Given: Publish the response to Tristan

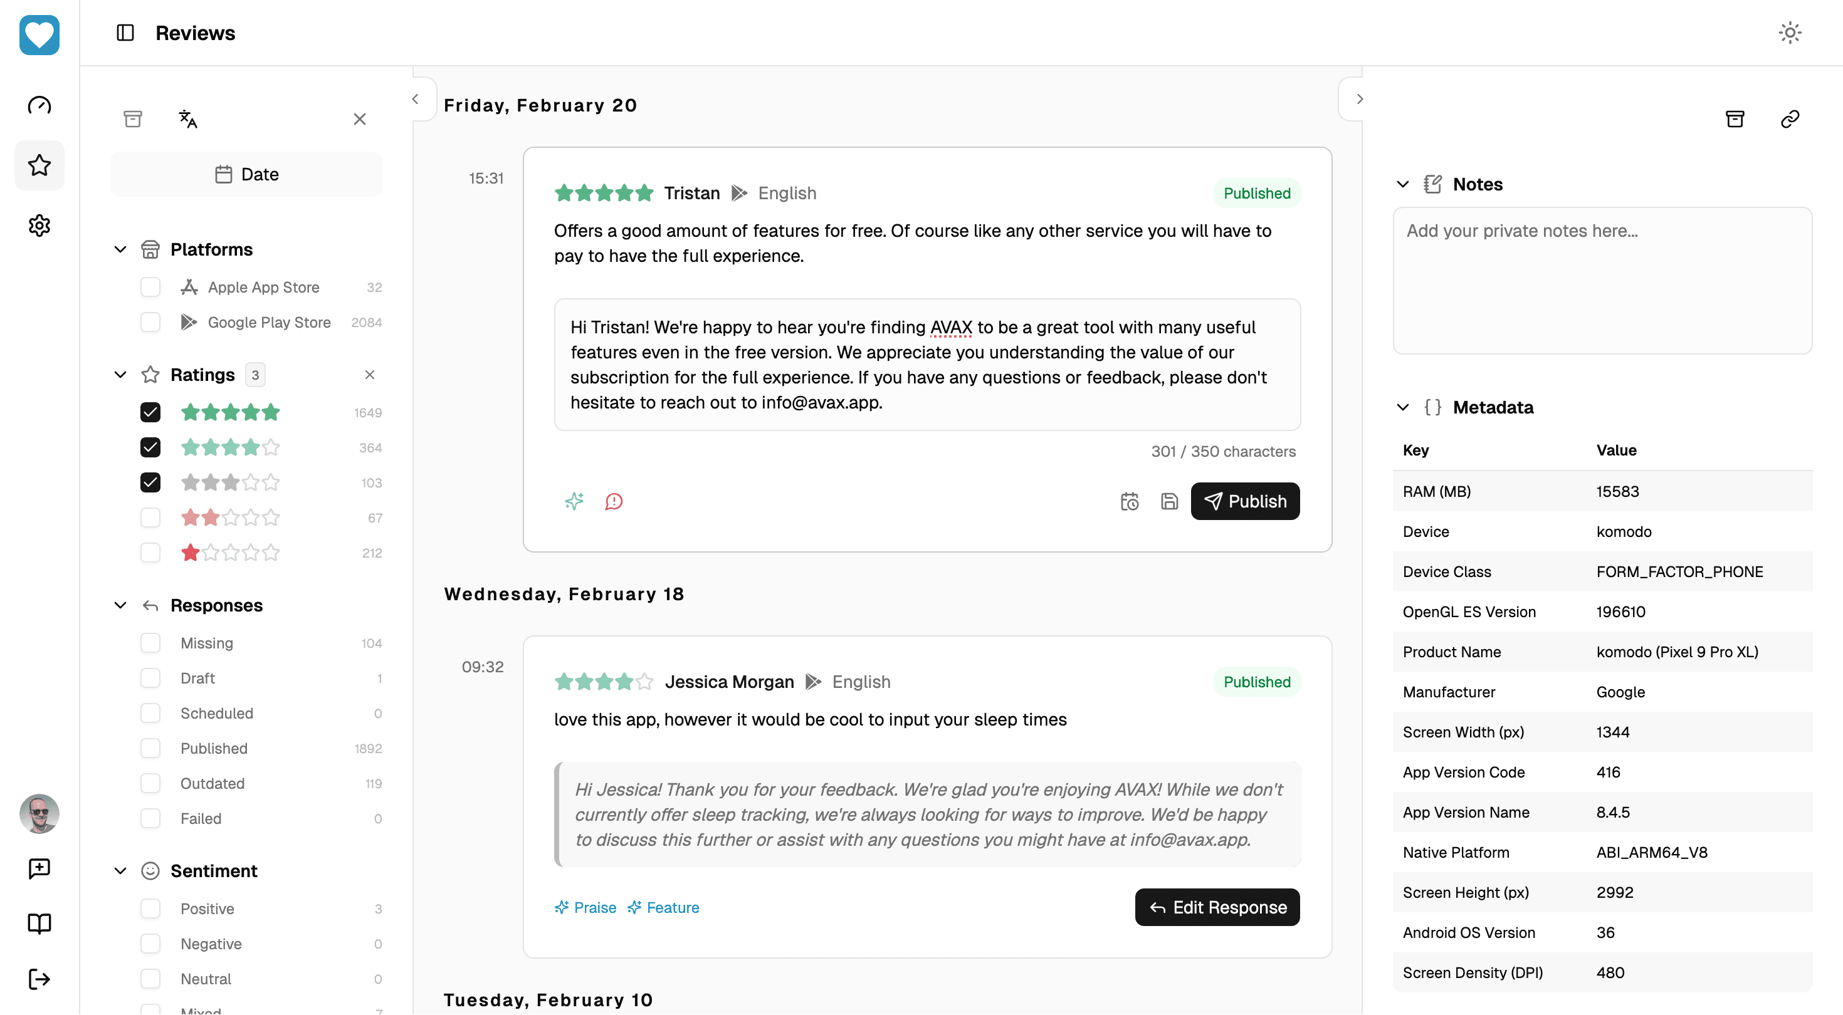Looking at the screenshot, I should pos(1245,501).
